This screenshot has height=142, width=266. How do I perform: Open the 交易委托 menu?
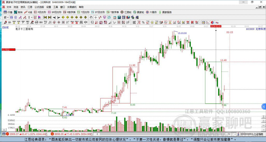coord(72,7)
